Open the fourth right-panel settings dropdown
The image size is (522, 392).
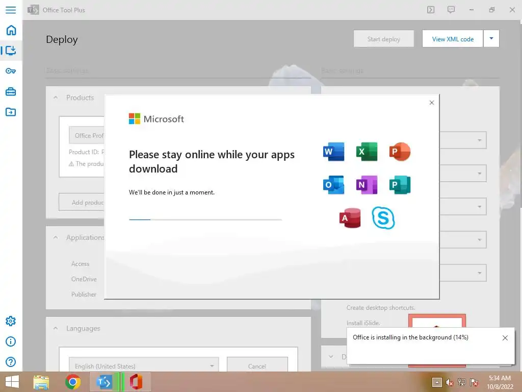pos(463,240)
